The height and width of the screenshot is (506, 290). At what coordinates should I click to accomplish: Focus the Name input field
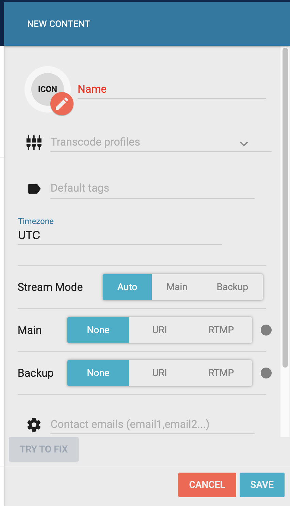pos(172,89)
